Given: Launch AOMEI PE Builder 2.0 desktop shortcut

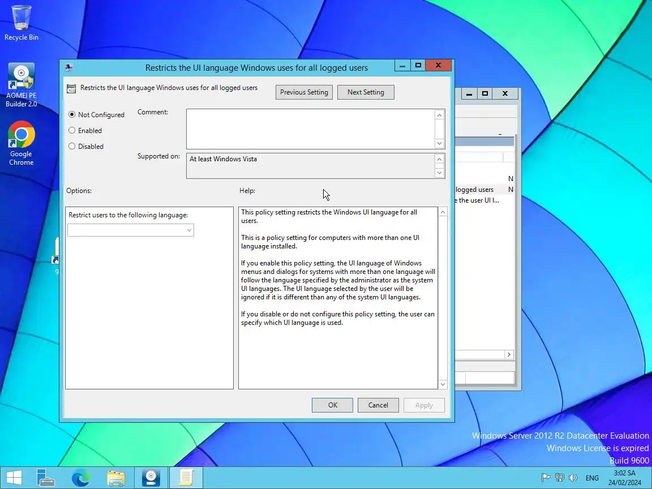Looking at the screenshot, I should click(x=21, y=85).
